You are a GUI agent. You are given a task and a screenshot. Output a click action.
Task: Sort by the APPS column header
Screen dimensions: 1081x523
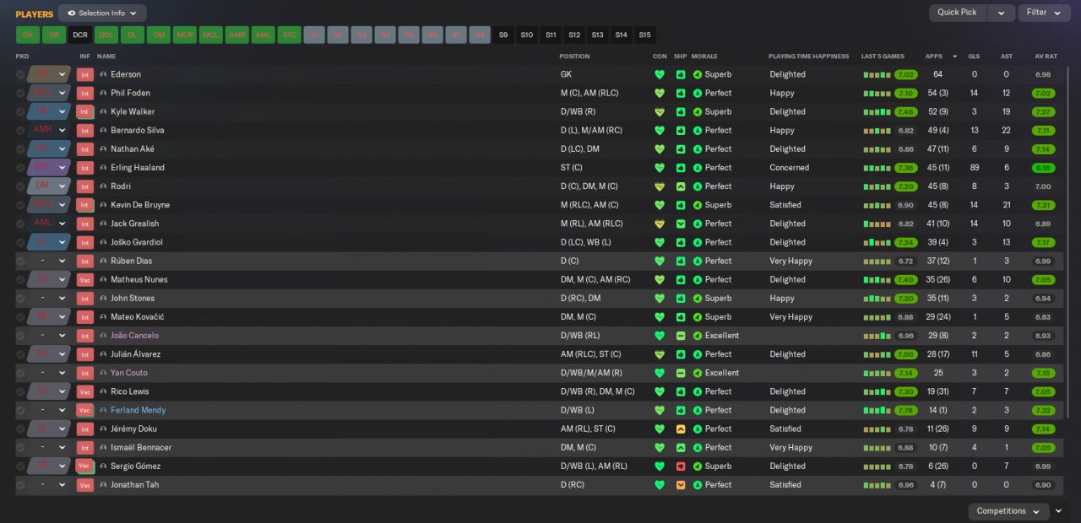(934, 57)
